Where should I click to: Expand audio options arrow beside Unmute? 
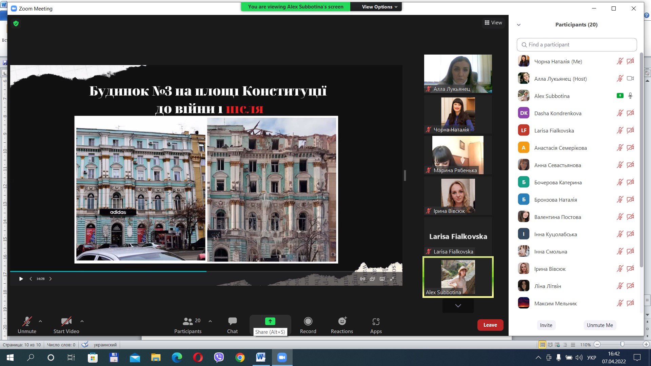(40, 321)
